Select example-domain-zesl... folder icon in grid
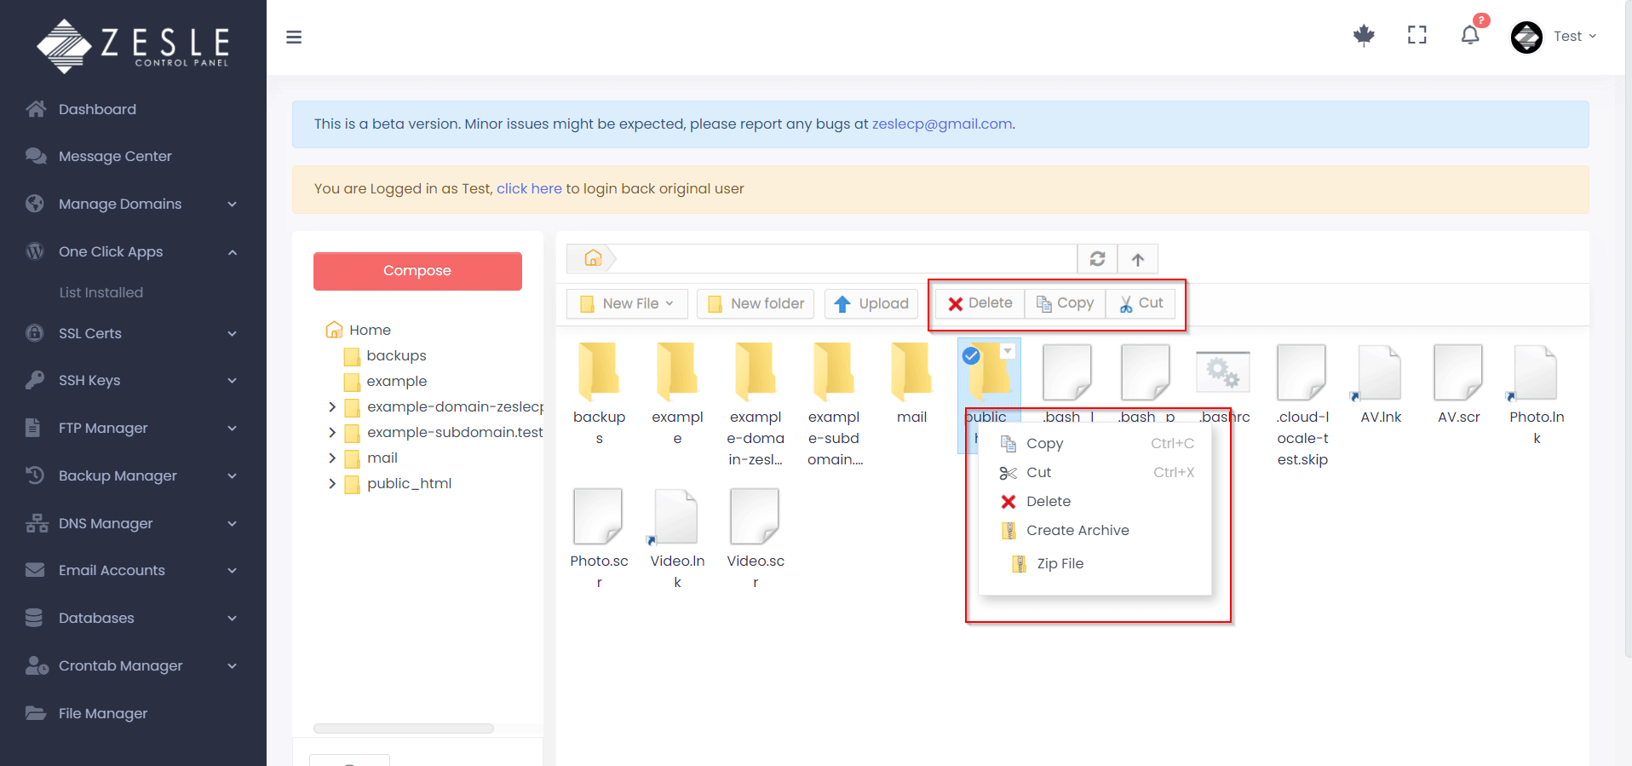Screen dimensions: 1632x766 click(x=756, y=371)
